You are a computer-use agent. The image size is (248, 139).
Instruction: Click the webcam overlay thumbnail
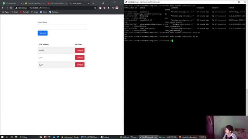(227, 127)
